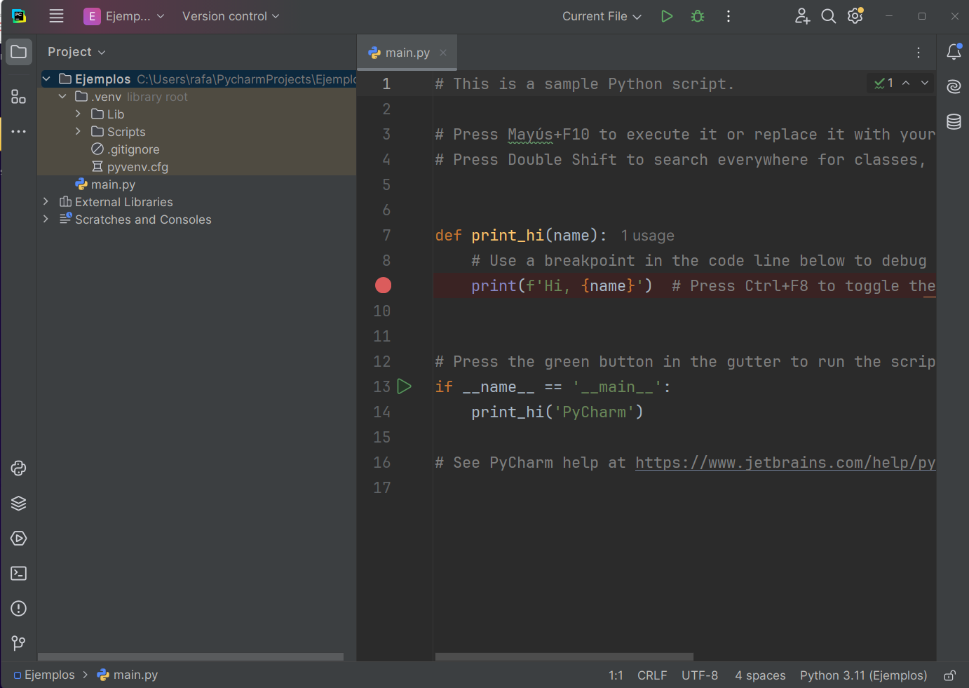The width and height of the screenshot is (969, 688).
Task: Open the main hamburger menu
Action: 56,15
